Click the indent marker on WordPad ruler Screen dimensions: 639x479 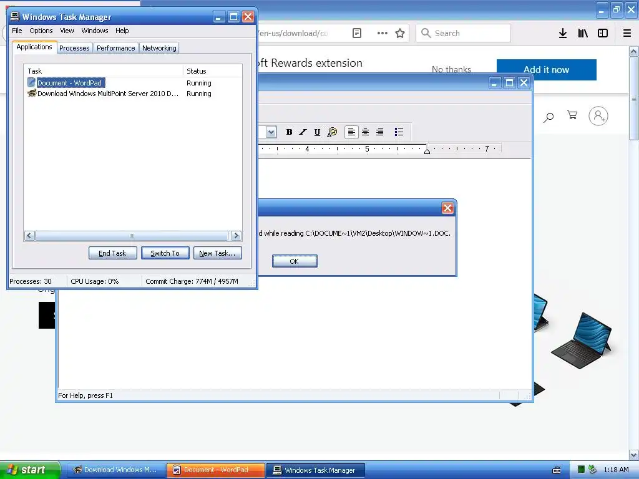tap(427, 151)
